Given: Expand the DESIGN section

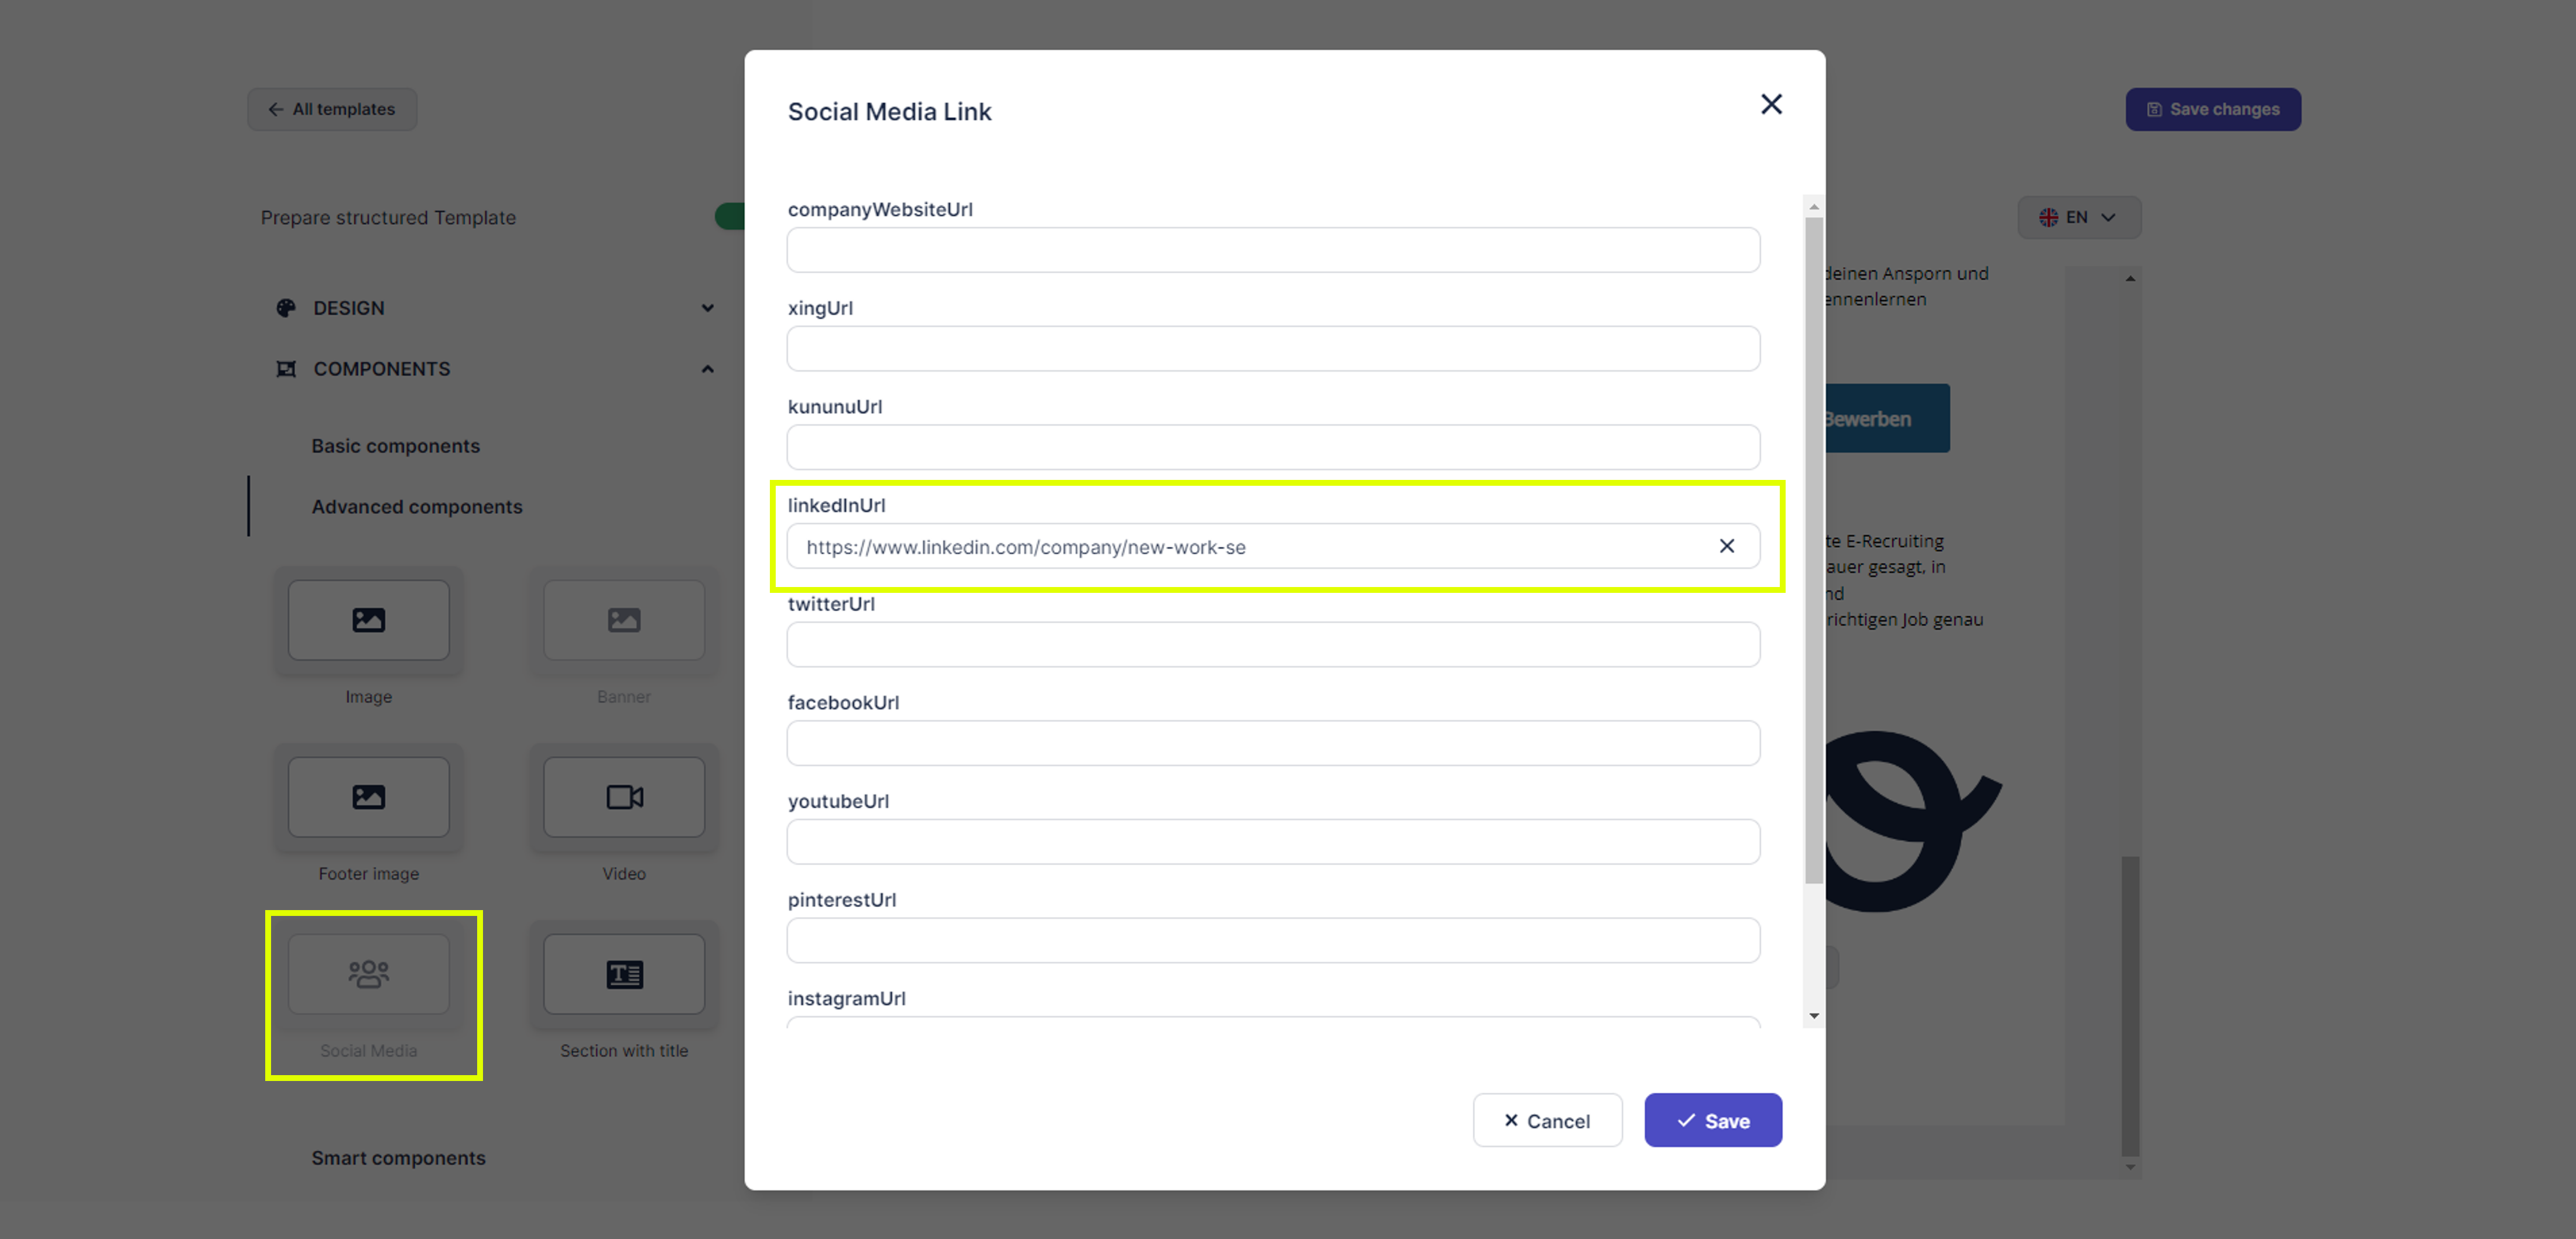Looking at the screenshot, I should tap(707, 308).
